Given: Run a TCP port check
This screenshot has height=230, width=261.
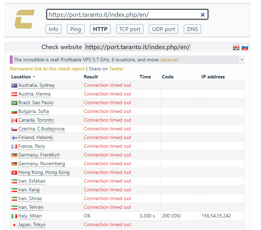Looking at the screenshot, I should coord(130,29).
